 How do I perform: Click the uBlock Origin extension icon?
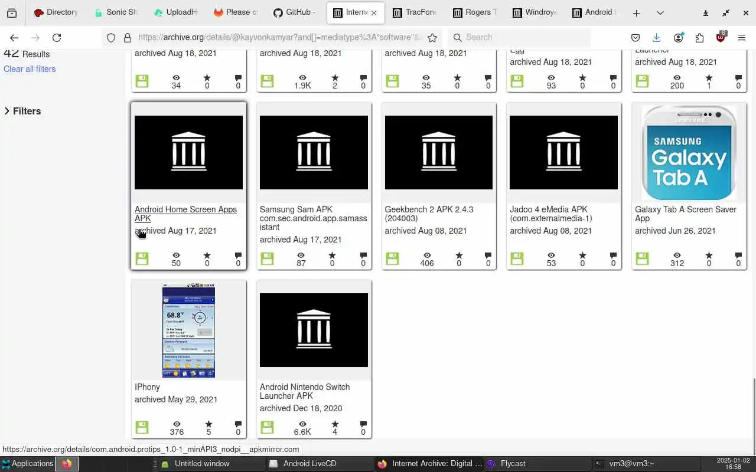tap(721, 37)
